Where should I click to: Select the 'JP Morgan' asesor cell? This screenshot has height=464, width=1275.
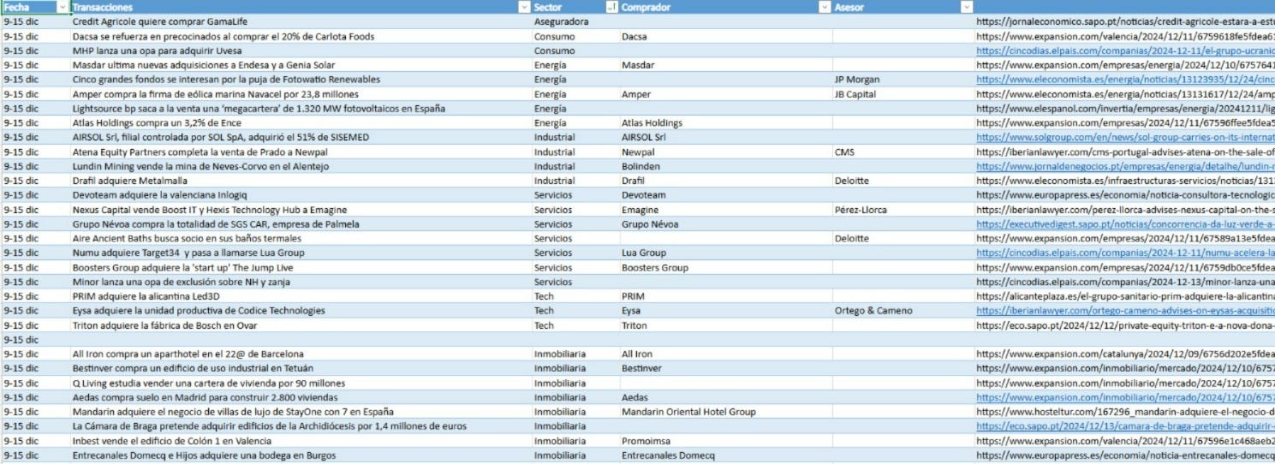point(903,80)
